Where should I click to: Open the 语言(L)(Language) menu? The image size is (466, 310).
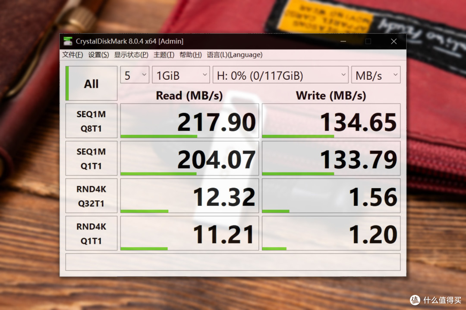(235, 55)
